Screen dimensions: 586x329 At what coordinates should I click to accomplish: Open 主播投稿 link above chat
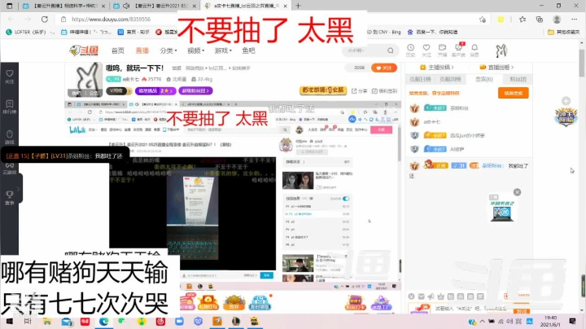click(x=436, y=68)
